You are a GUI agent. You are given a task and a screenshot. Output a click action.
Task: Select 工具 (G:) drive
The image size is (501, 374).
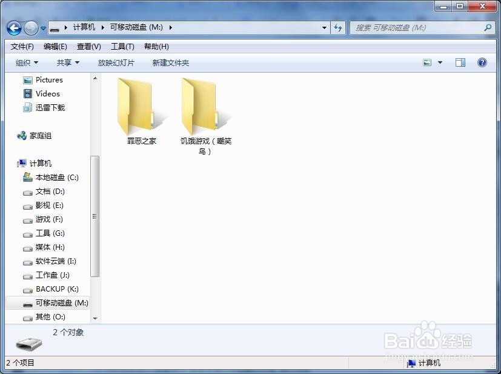point(50,233)
